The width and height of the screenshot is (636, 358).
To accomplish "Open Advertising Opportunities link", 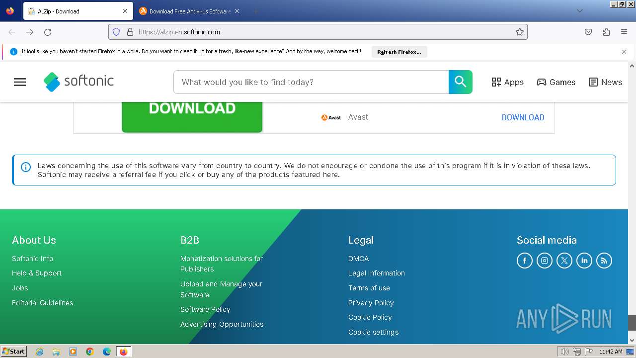I will pyautogui.click(x=222, y=324).
